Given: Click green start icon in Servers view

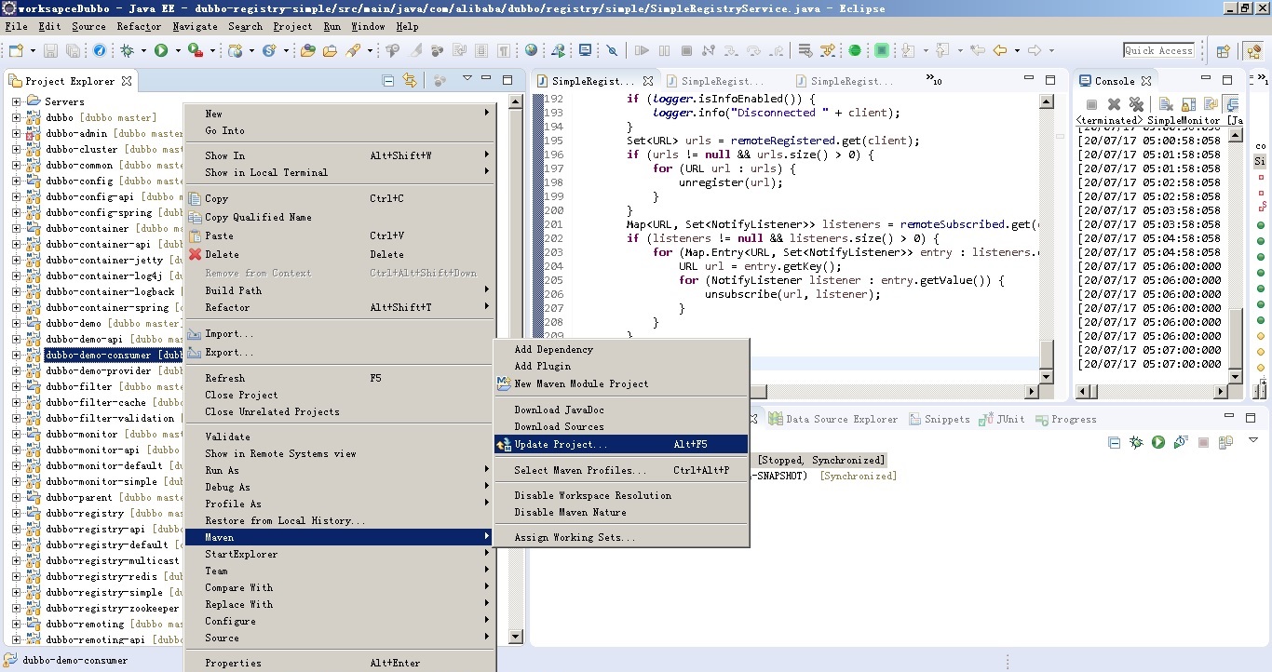Looking at the screenshot, I should tap(1158, 442).
